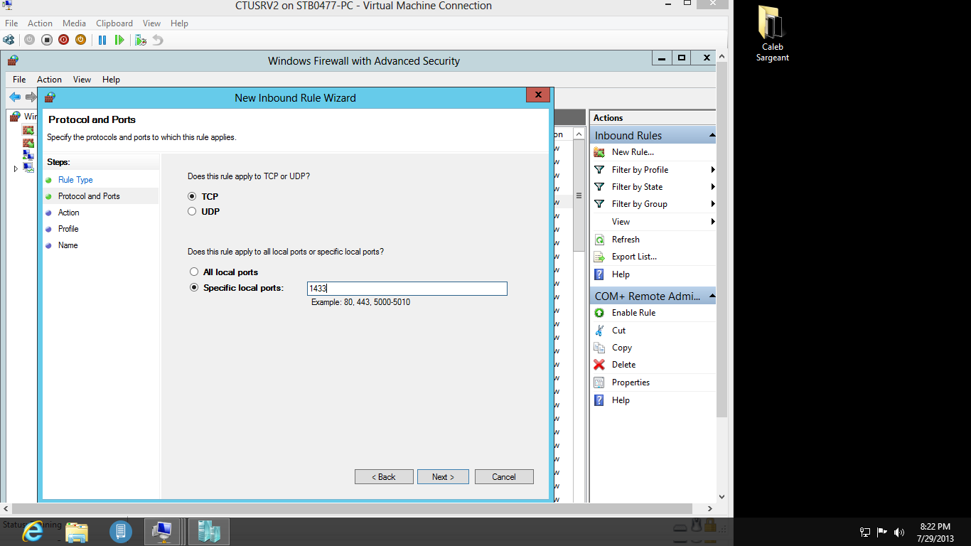Expand the Monitoring tree node
This screenshot has width=971, height=546.
[16, 168]
